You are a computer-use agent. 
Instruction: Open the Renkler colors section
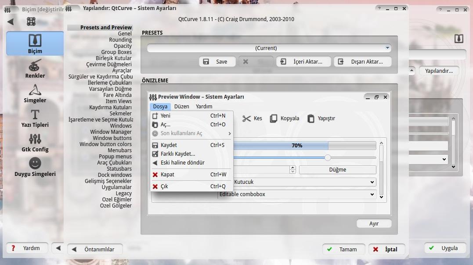click(x=35, y=69)
